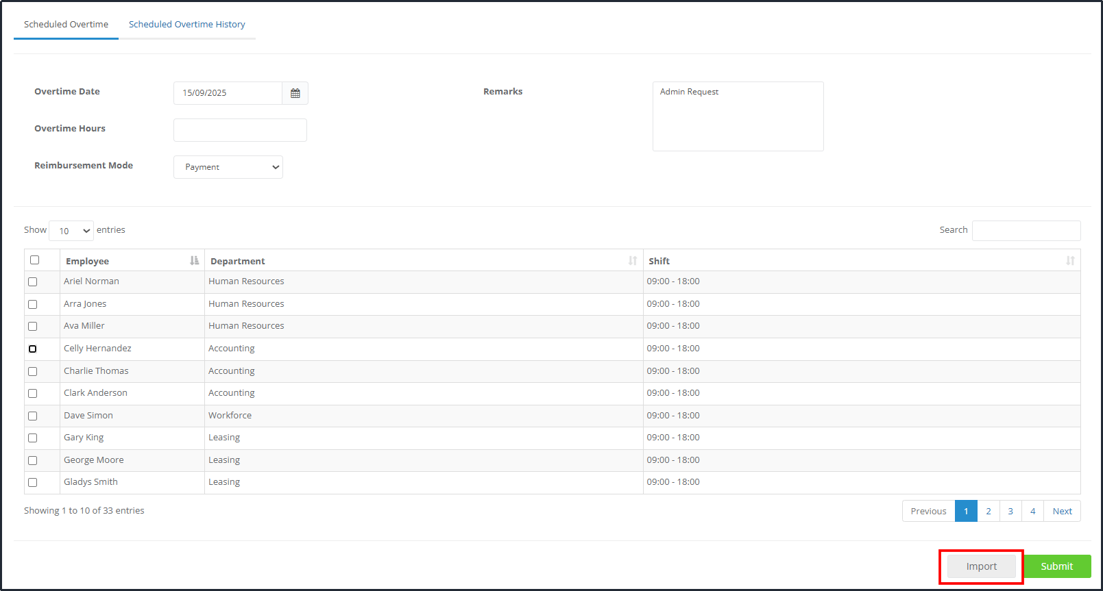Switch to Scheduled Overtime tab

(66, 24)
